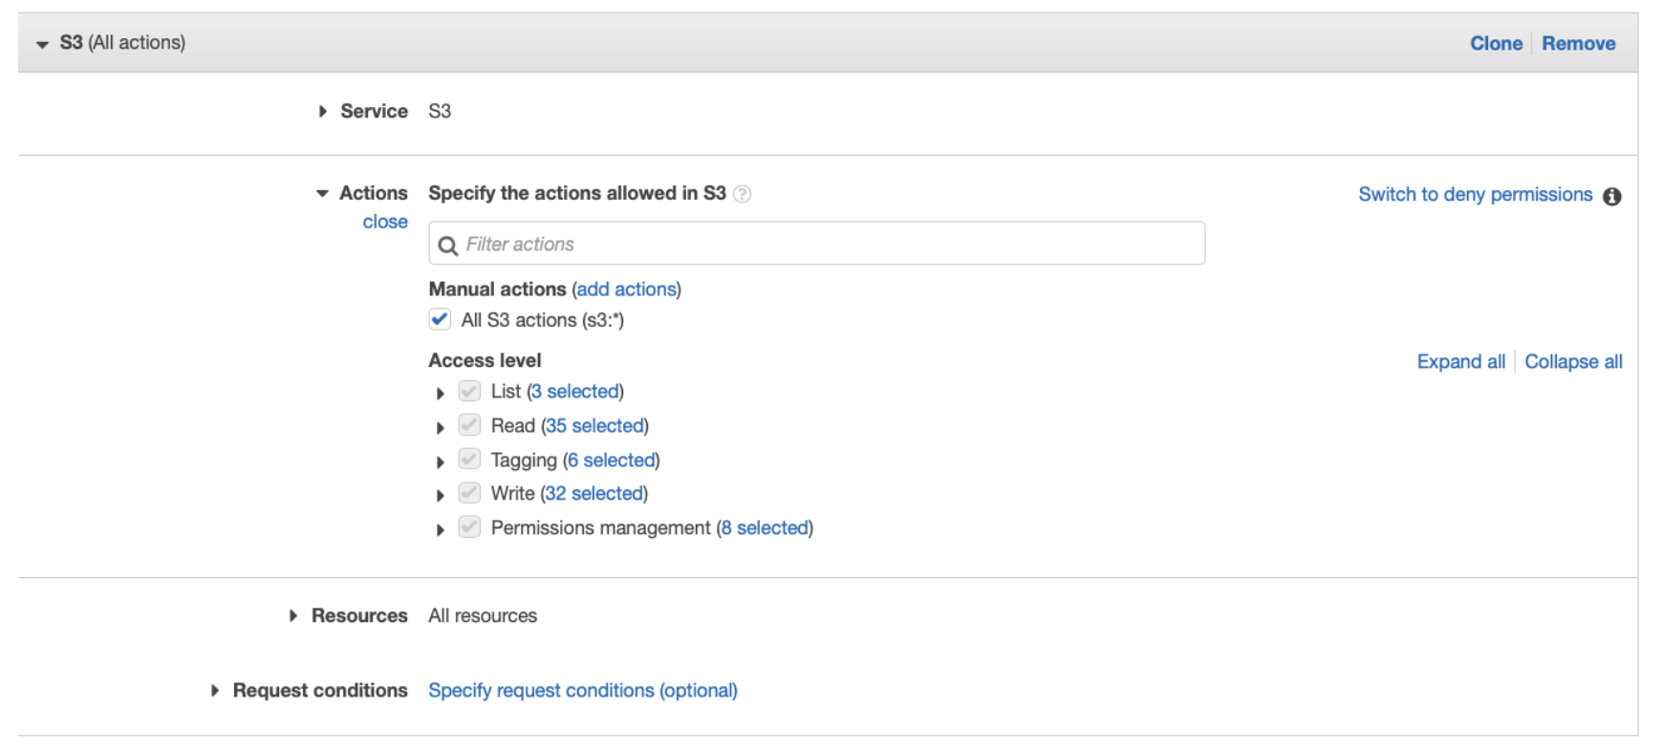Clone this S3 permission block
The height and width of the screenshot is (751, 1663).
[1496, 43]
